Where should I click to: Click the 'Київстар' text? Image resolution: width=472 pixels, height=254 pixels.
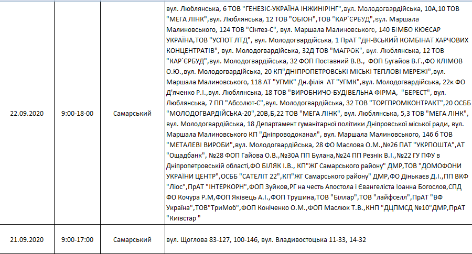[181, 217]
